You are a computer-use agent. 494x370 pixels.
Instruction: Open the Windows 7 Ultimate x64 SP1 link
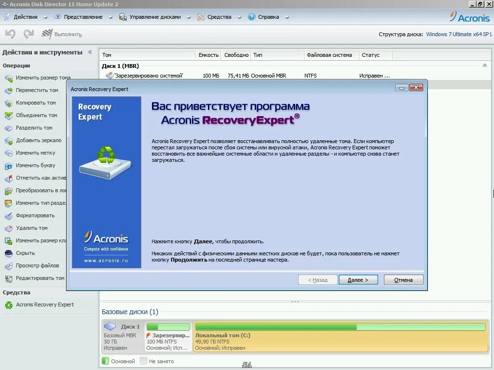coord(459,34)
